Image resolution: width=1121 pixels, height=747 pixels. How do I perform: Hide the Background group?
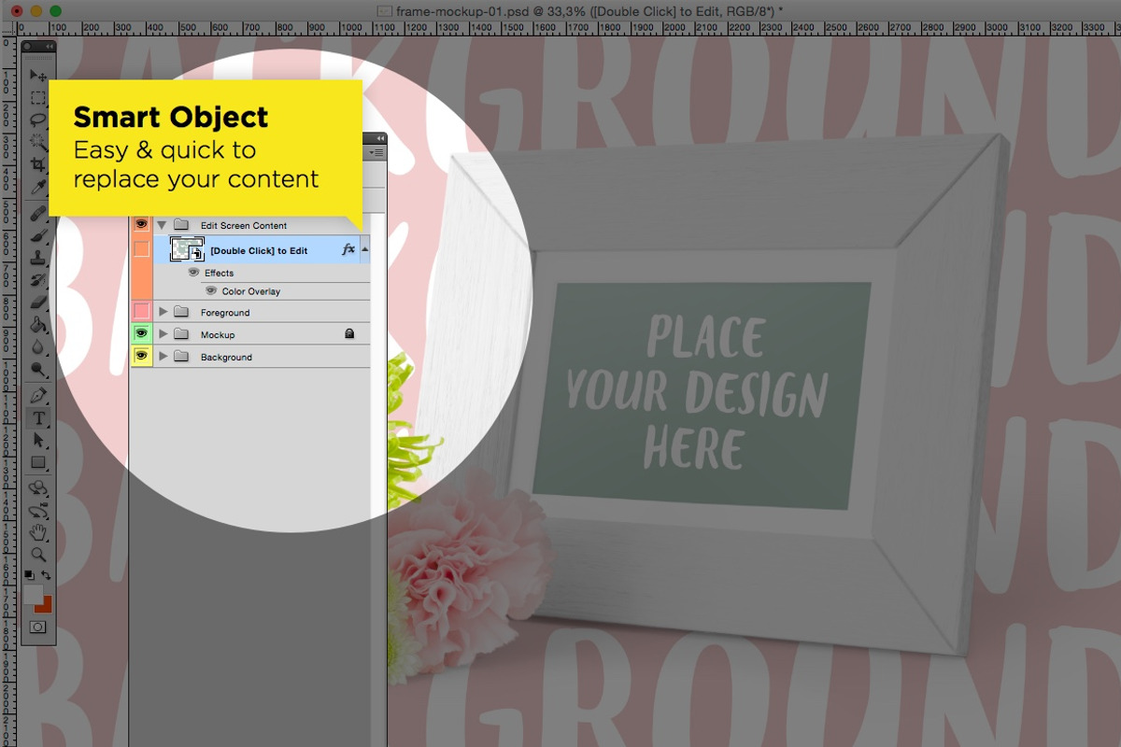pos(141,356)
